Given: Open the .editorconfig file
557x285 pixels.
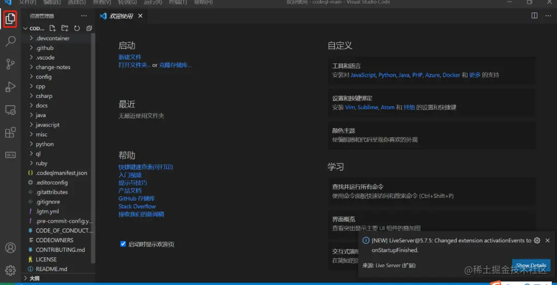Looking at the screenshot, I should coord(58,182).
